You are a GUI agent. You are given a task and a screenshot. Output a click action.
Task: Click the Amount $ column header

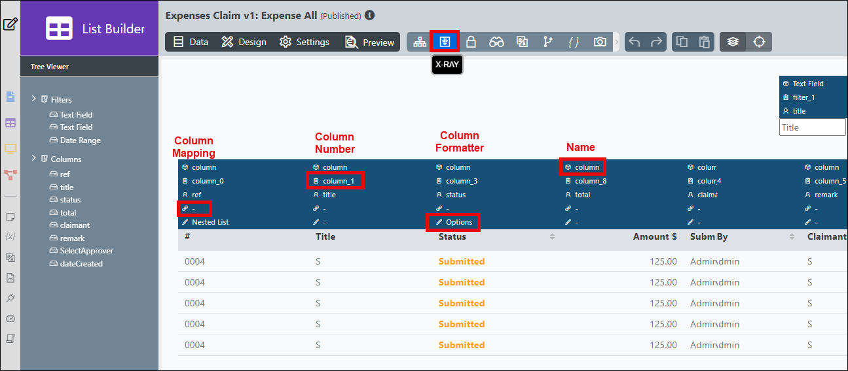pyautogui.click(x=655, y=236)
